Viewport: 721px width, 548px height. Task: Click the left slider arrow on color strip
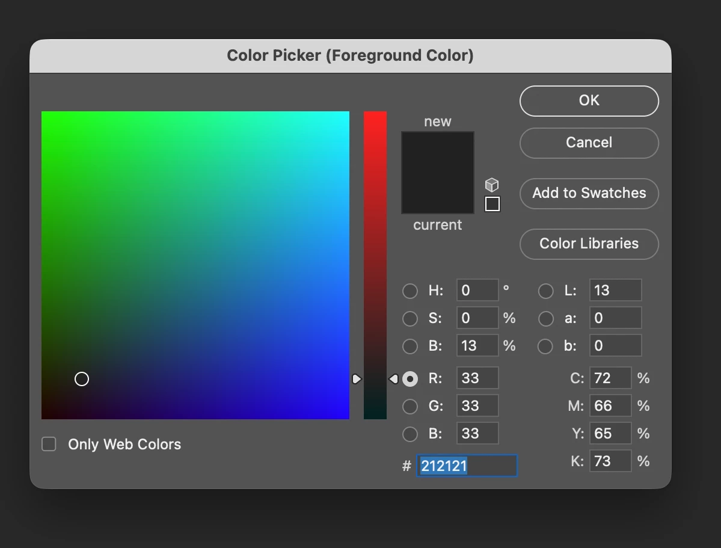pos(357,379)
